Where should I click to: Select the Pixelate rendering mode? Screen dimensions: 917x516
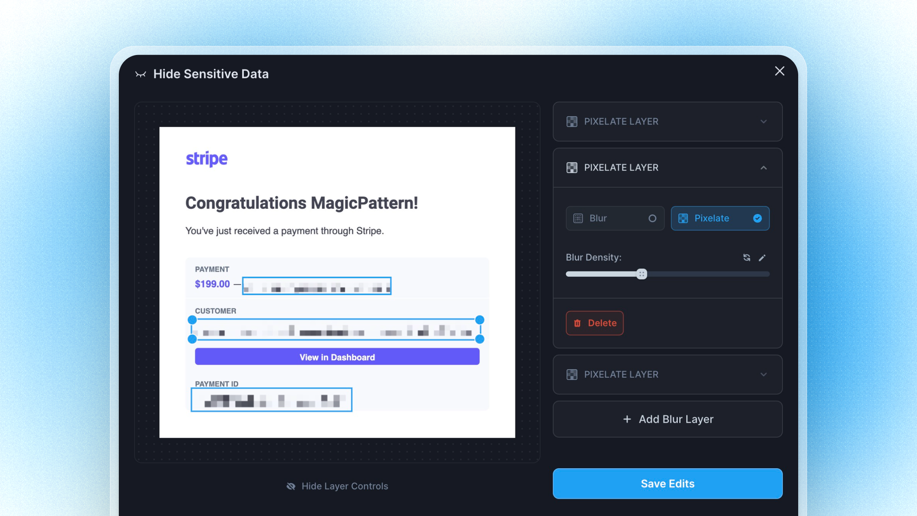pyautogui.click(x=720, y=218)
